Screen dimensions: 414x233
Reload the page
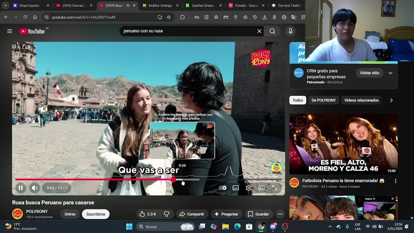click(x=25, y=17)
